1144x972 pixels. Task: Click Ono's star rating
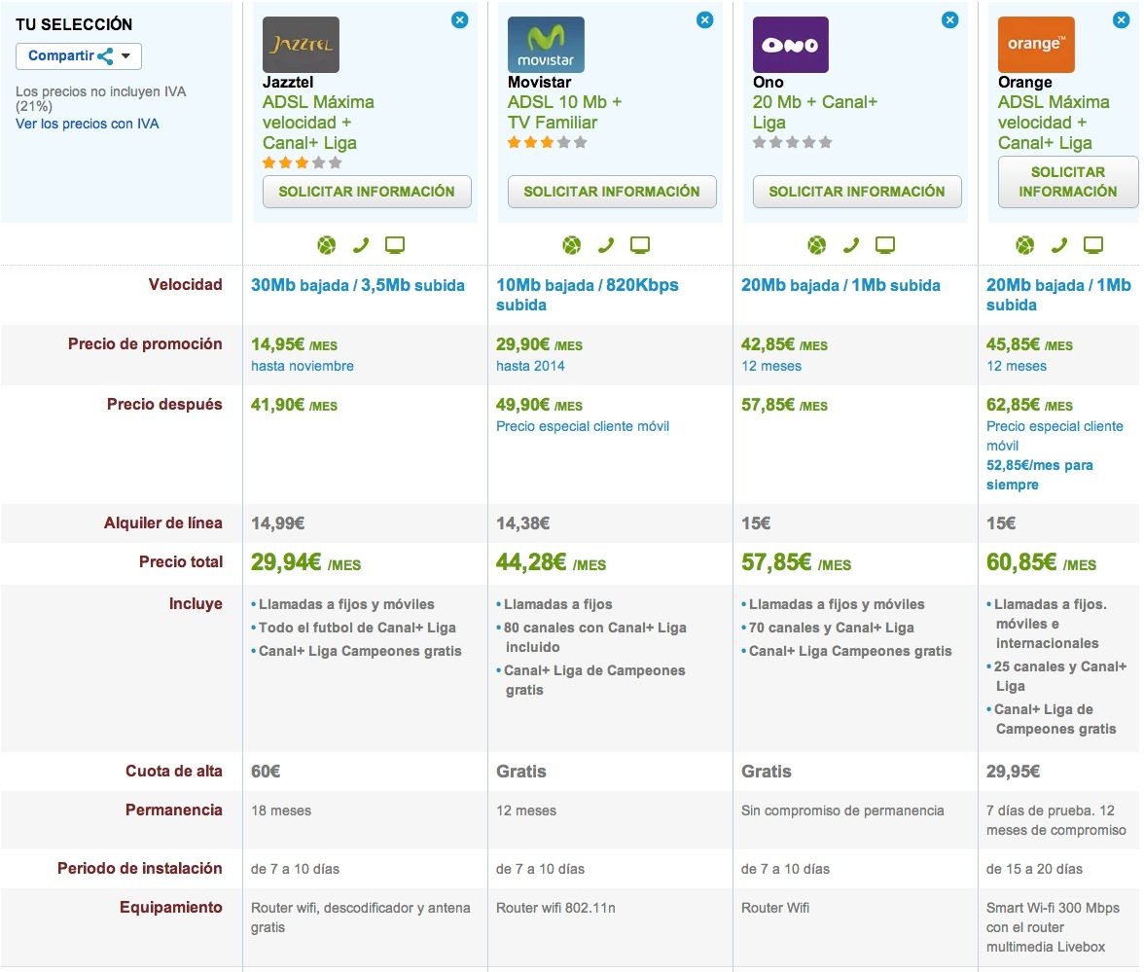pyautogui.click(x=792, y=142)
